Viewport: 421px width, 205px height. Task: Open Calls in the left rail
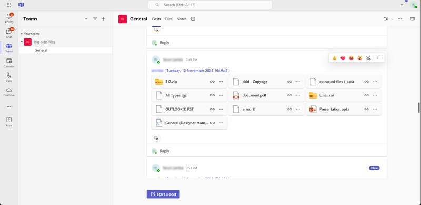pyautogui.click(x=9, y=78)
